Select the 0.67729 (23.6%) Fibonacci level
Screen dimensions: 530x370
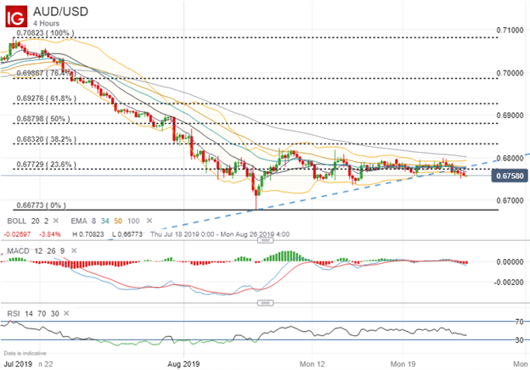(x=47, y=165)
